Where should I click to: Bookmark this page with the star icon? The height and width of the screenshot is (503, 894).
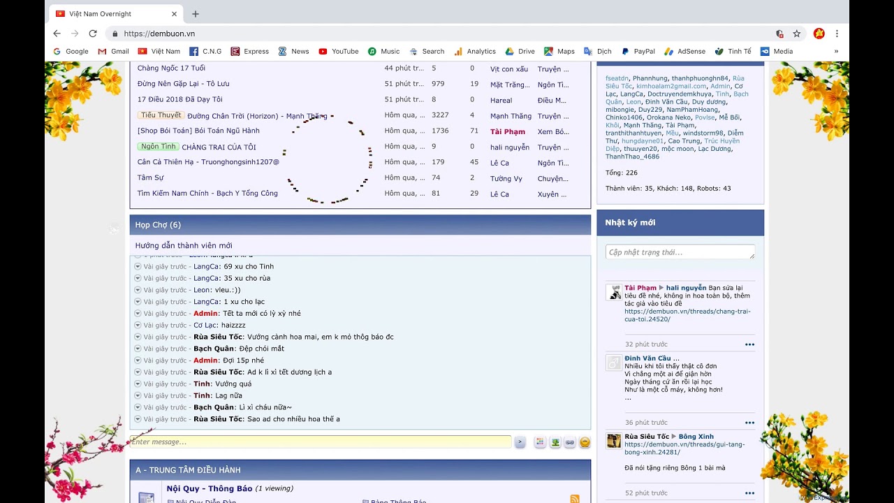(x=797, y=34)
